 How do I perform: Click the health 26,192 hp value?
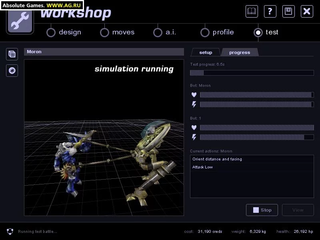[x=303, y=232]
